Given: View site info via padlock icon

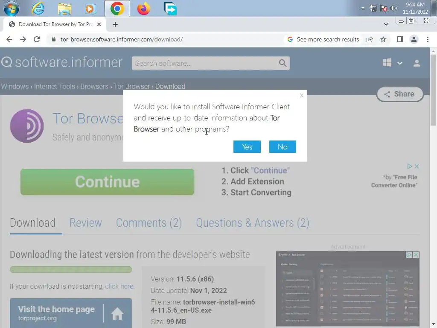Looking at the screenshot, I should pyautogui.click(x=54, y=39).
